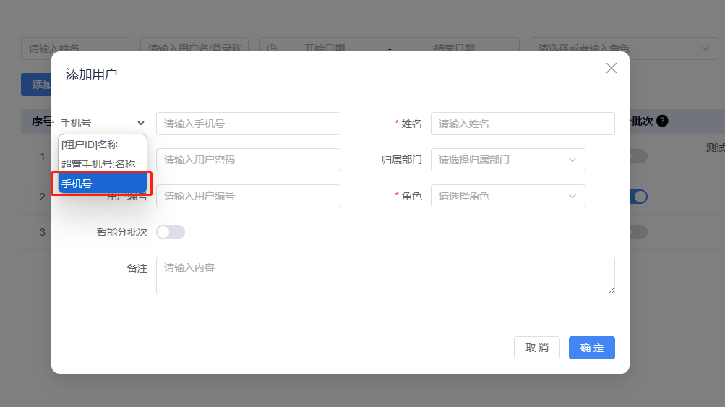
Task: Click the question mark help icon beside 批次
Action: 662,121
